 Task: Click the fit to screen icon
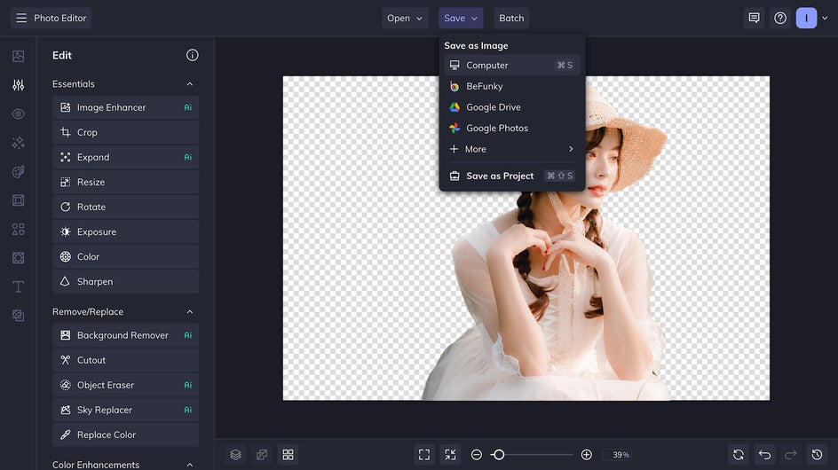(424, 454)
